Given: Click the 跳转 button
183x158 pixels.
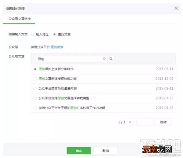Looking at the screenshot, I should click(x=163, y=122).
